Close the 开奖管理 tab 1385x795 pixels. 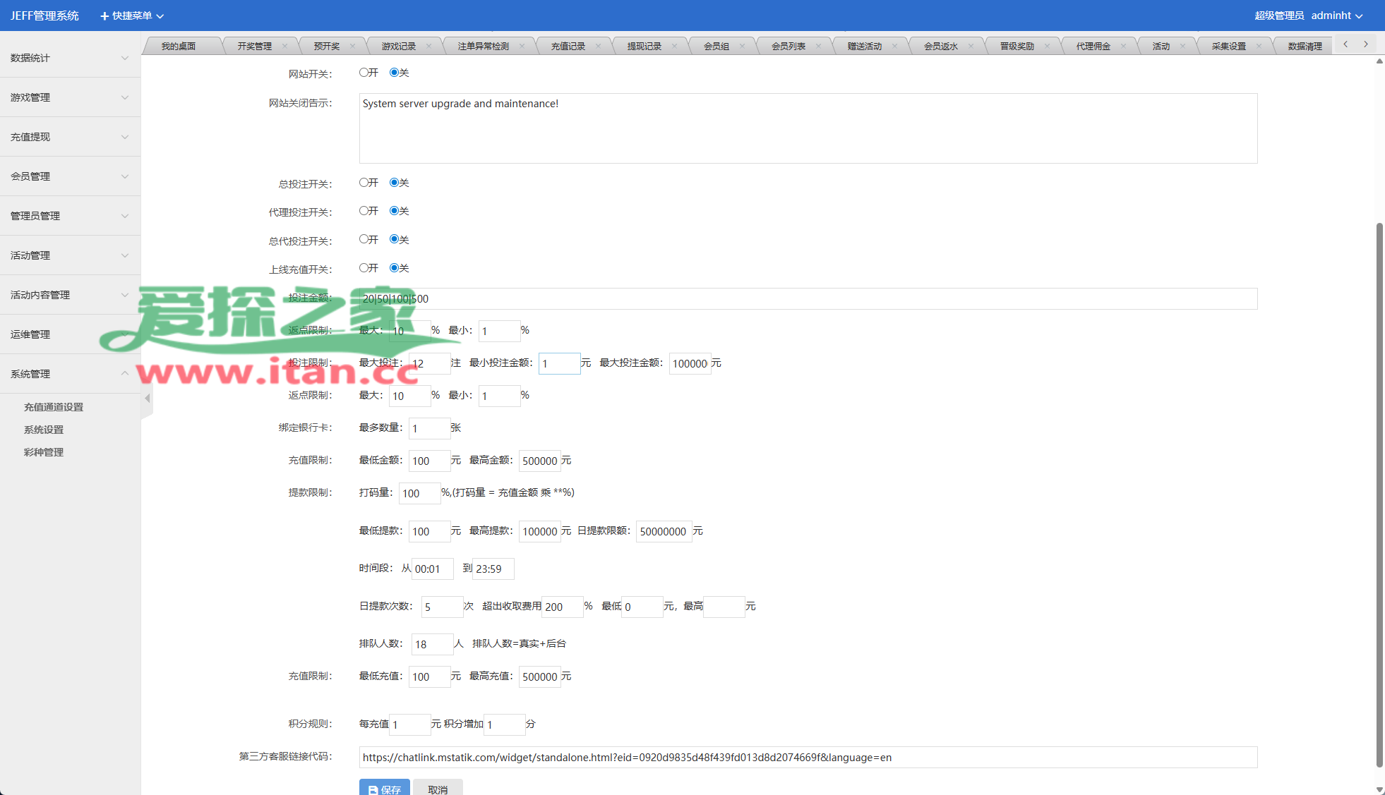click(284, 46)
